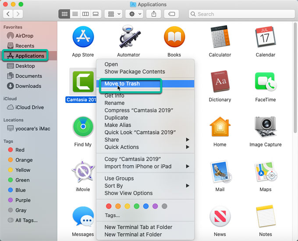The height and width of the screenshot is (241, 298).
Task: Launch the Image Capture app icon
Action: 265,127
